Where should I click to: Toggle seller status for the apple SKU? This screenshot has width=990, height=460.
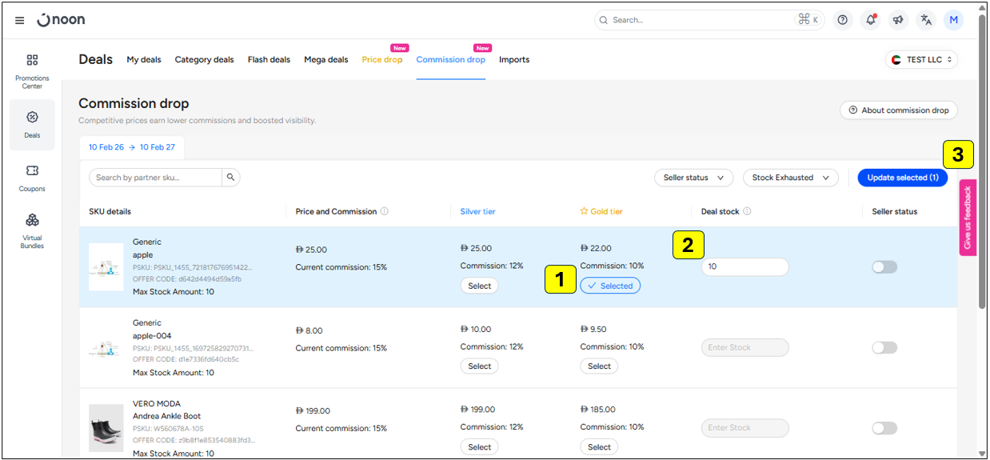[x=884, y=267]
